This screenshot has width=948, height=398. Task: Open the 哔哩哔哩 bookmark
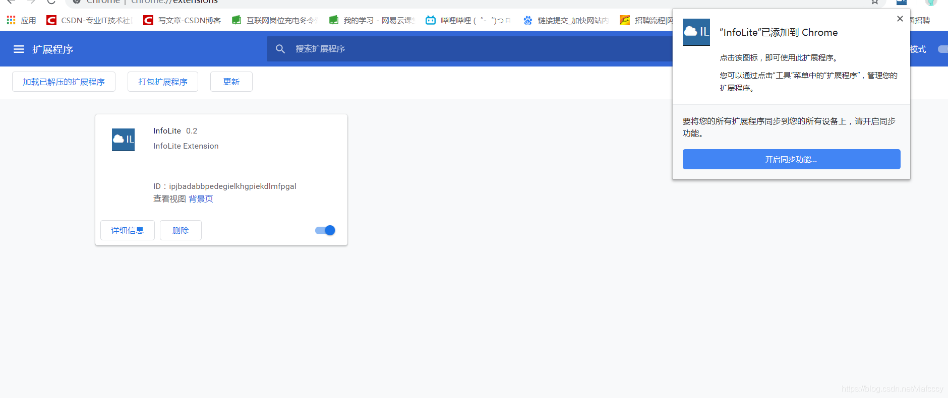click(468, 20)
